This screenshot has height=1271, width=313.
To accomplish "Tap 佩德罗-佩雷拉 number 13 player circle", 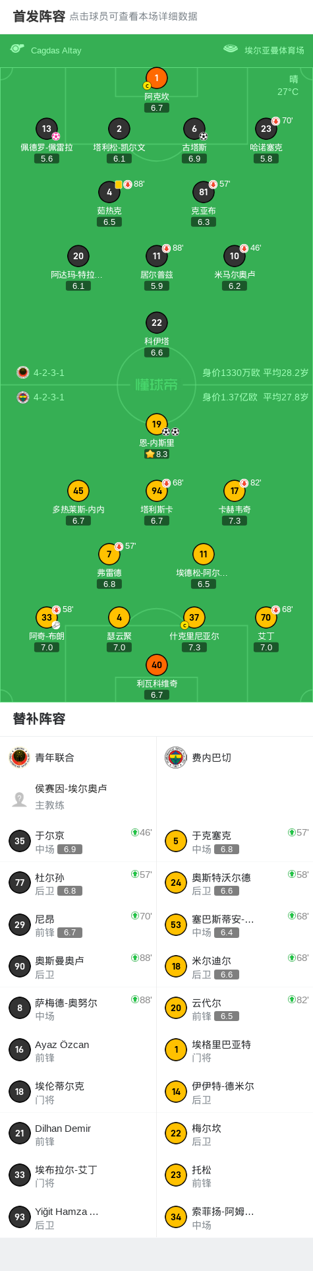I will click(47, 129).
